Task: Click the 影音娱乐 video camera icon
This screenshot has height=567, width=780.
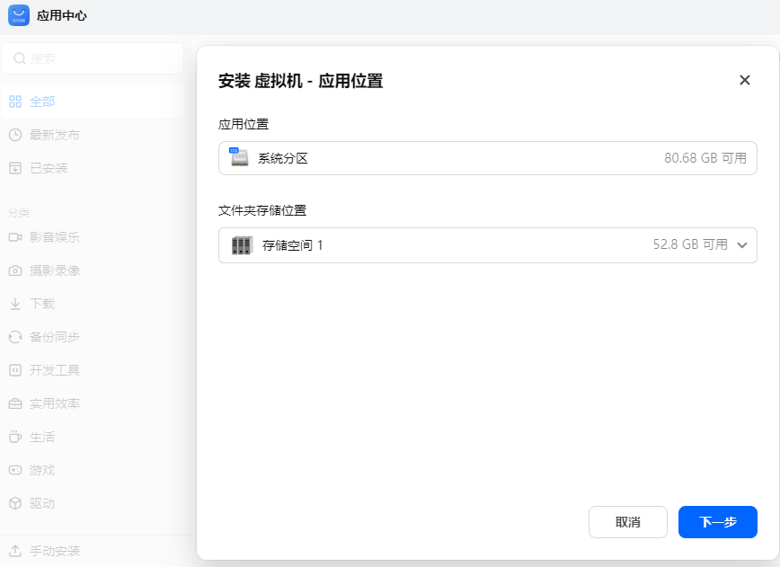Action: (x=15, y=237)
